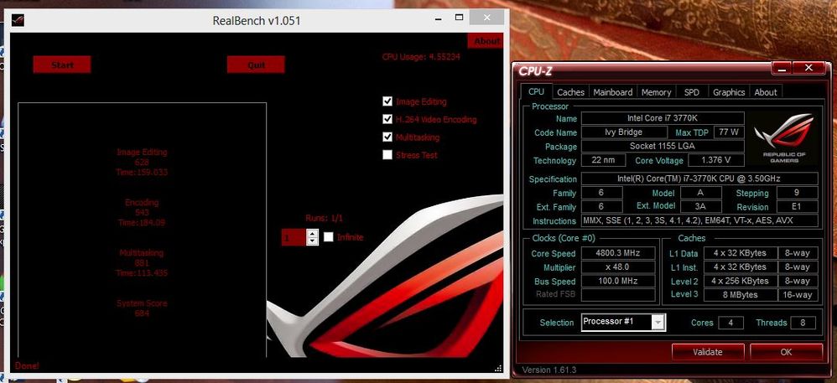Image resolution: width=837 pixels, height=383 pixels.
Task: Click the Start button in RealBench
Action: (62, 65)
